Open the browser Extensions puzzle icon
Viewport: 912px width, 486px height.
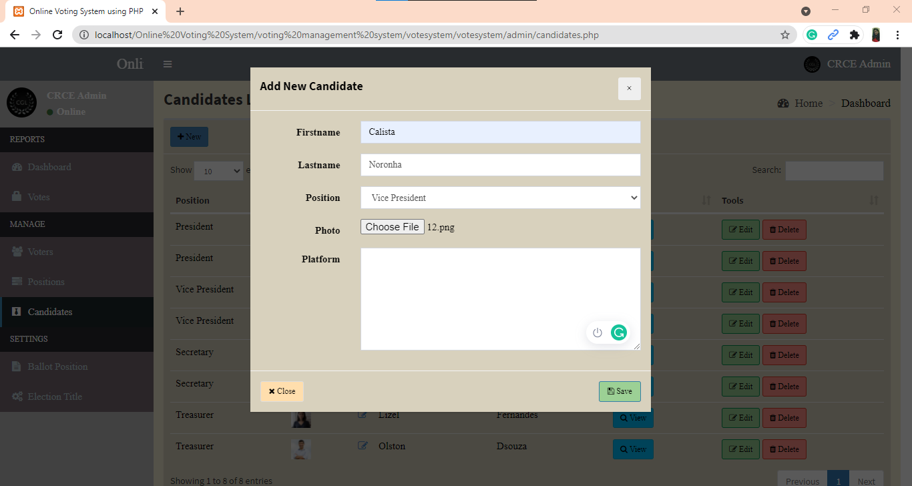coord(854,35)
